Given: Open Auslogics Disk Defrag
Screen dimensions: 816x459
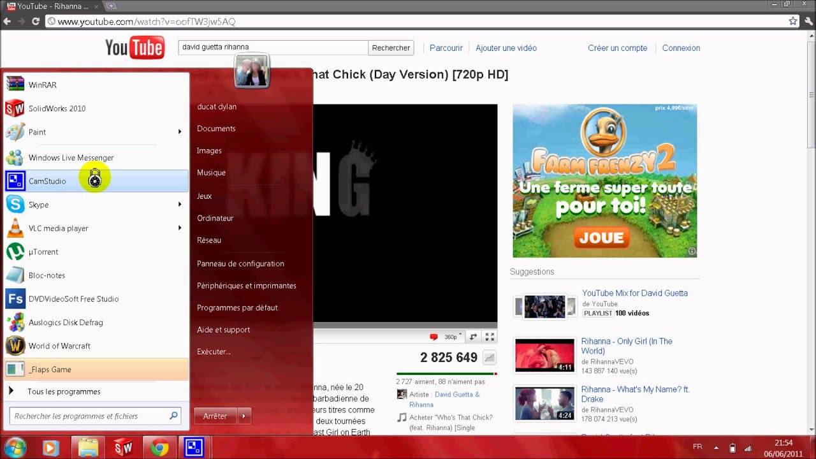Looking at the screenshot, I should coord(96,323).
